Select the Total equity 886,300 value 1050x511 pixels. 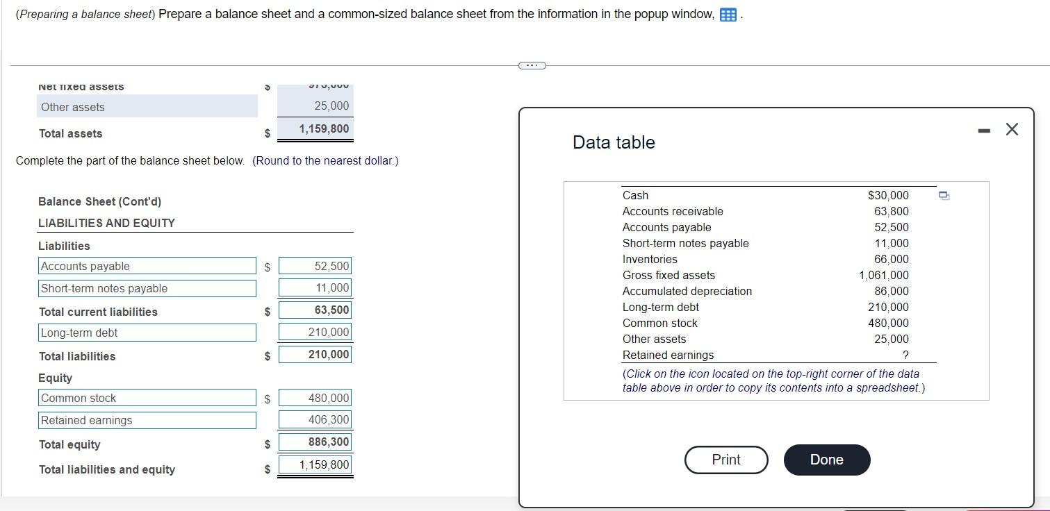[315, 442]
